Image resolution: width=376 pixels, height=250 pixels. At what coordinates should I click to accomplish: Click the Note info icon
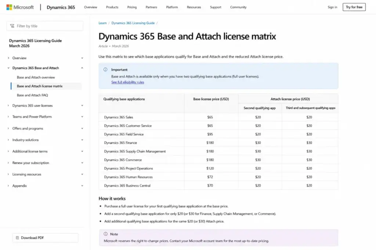pos(105,234)
